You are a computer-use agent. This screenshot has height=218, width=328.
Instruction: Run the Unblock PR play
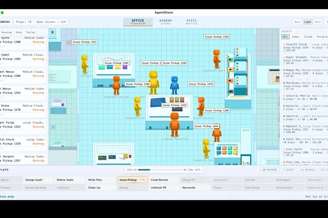[164, 187]
